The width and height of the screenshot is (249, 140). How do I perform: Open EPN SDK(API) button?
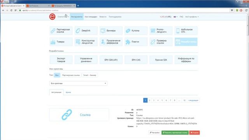111,60
